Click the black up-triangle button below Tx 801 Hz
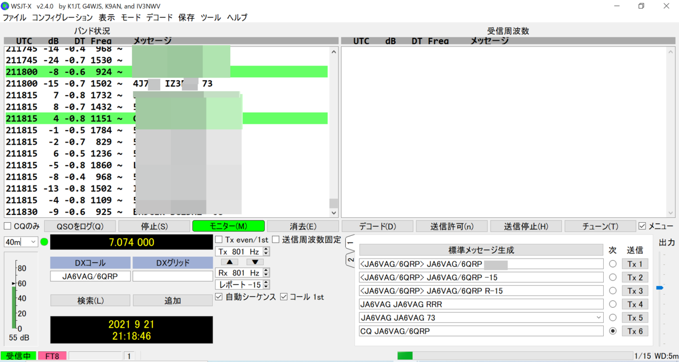679x362 pixels. (x=229, y=262)
